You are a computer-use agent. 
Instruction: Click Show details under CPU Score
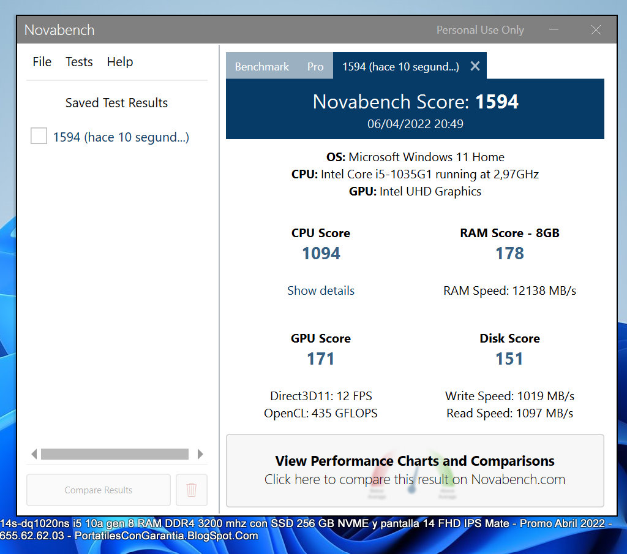(321, 290)
